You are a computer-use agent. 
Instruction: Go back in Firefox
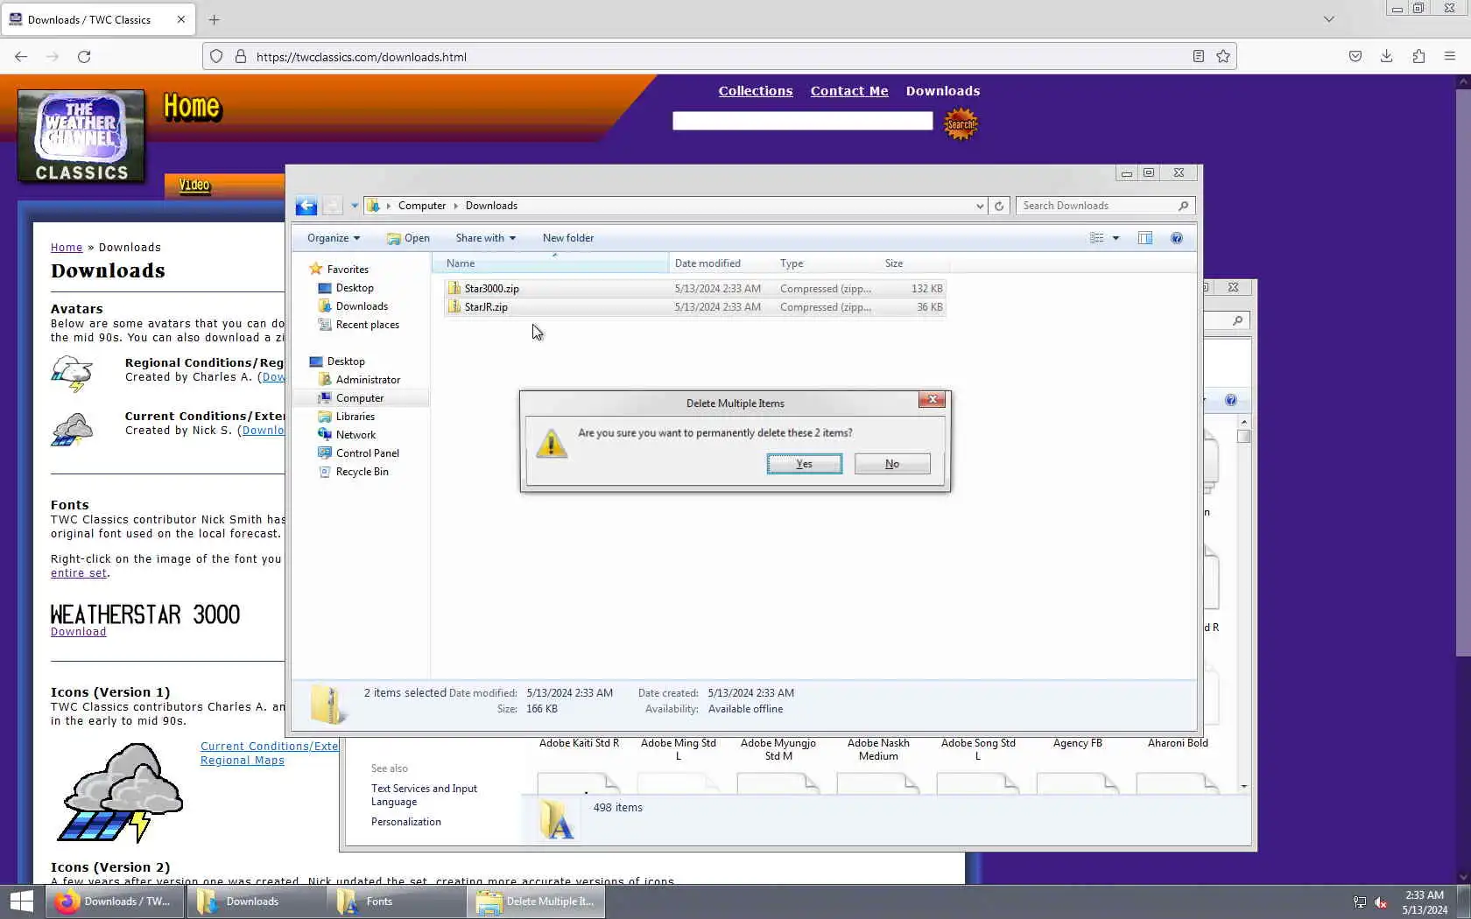click(x=21, y=56)
